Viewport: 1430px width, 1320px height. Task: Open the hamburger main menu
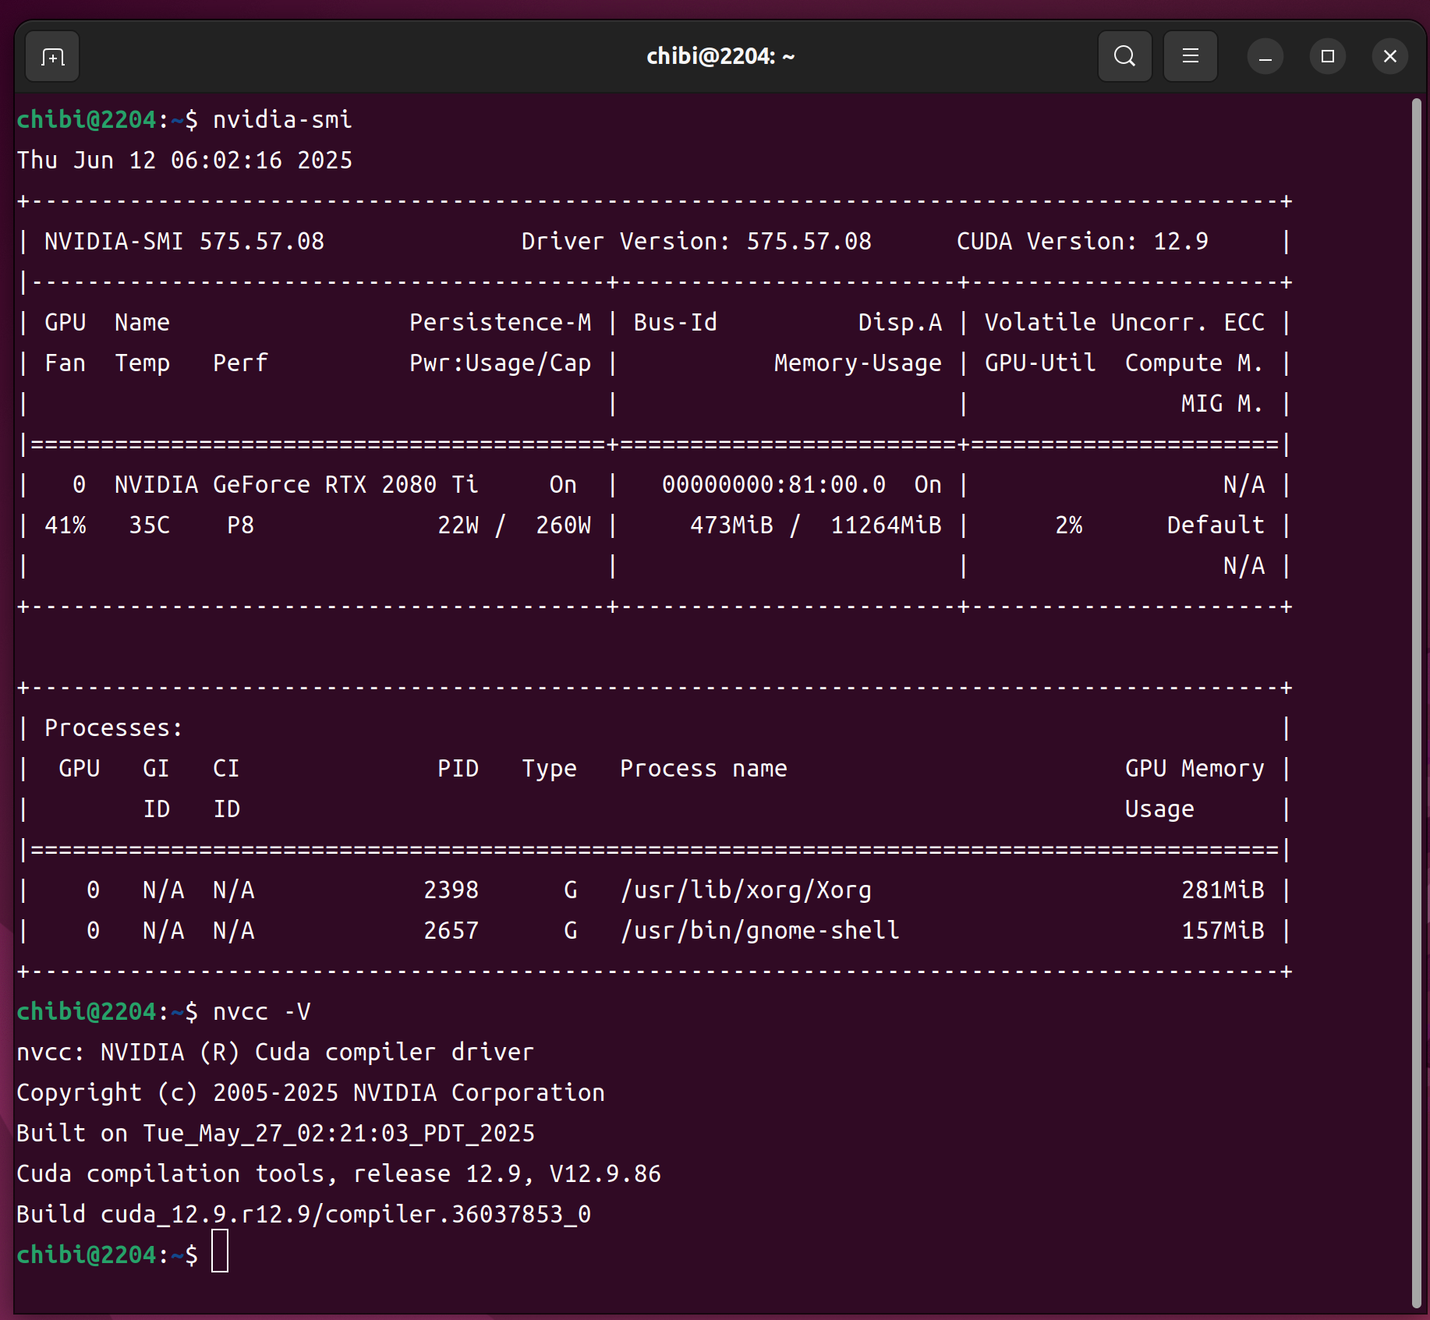(x=1190, y=56)
